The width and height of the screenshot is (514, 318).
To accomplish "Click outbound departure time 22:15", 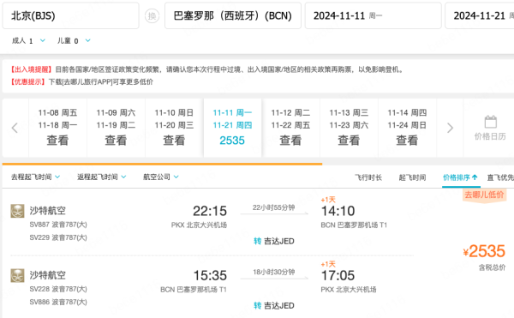I will [210, 211].
